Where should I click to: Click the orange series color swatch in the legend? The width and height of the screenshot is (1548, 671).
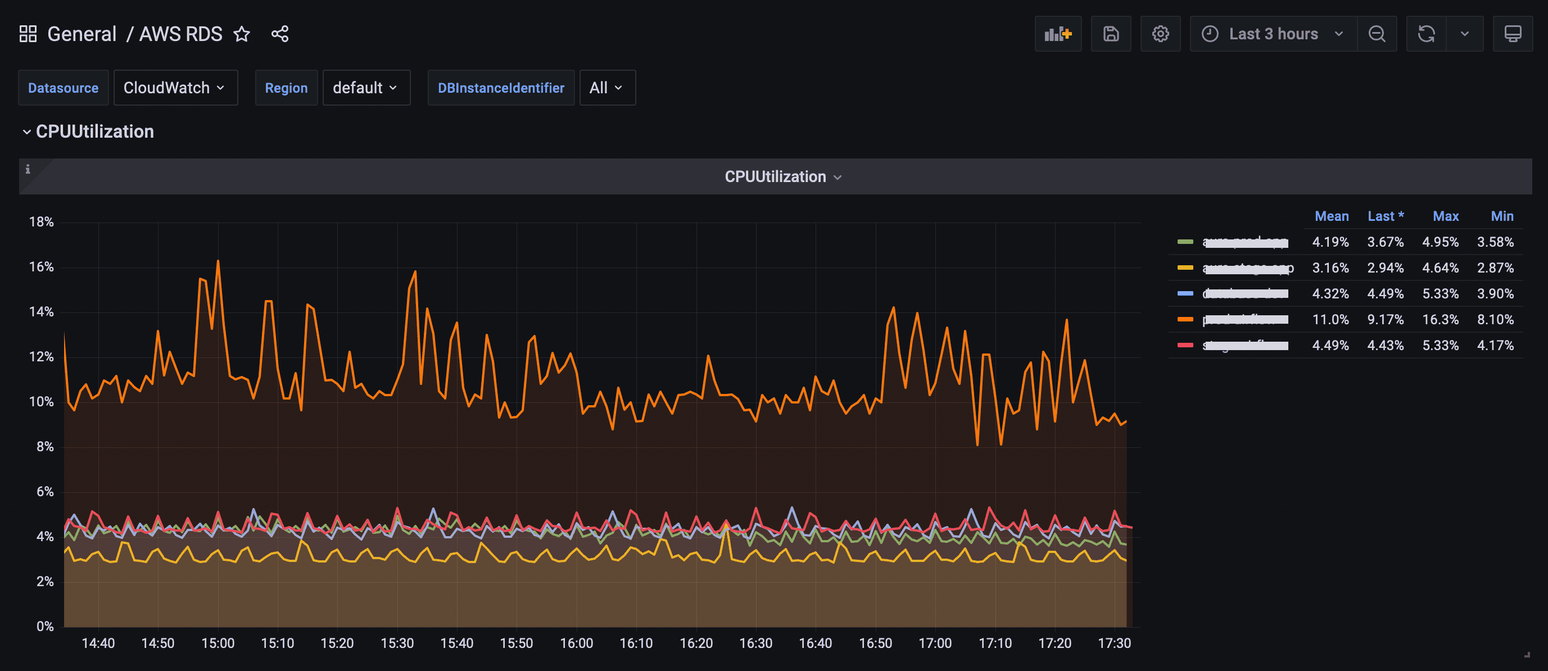click(x=1185, y=320)
